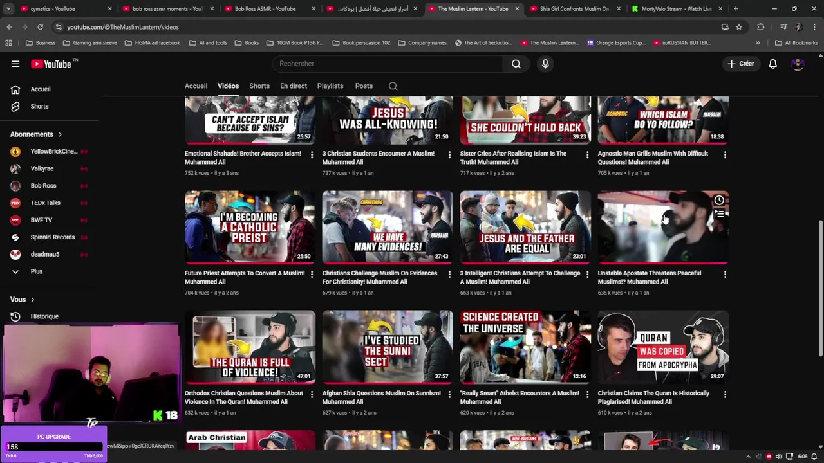Open browser extensions puzzle icon
The image size is (824, 463).
point(760,27)
